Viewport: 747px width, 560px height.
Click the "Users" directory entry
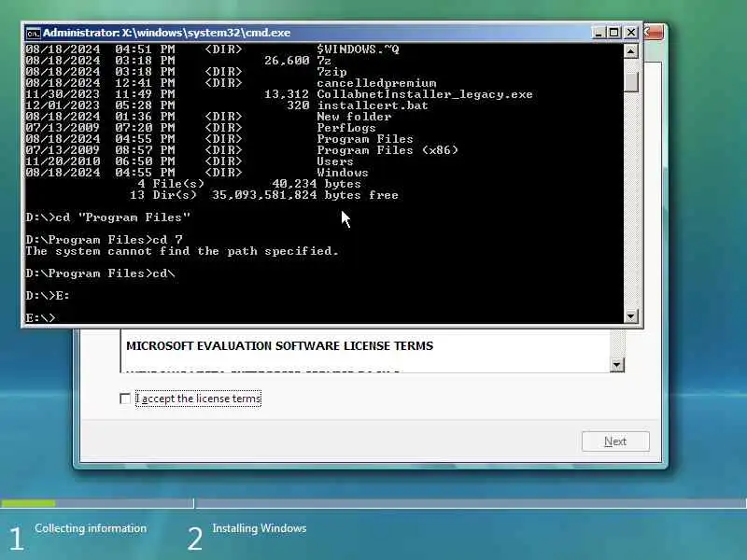[335, 161]
